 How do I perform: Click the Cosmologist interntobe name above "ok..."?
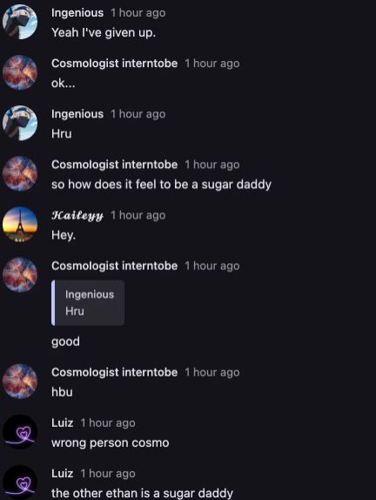(x=114, y=64)
